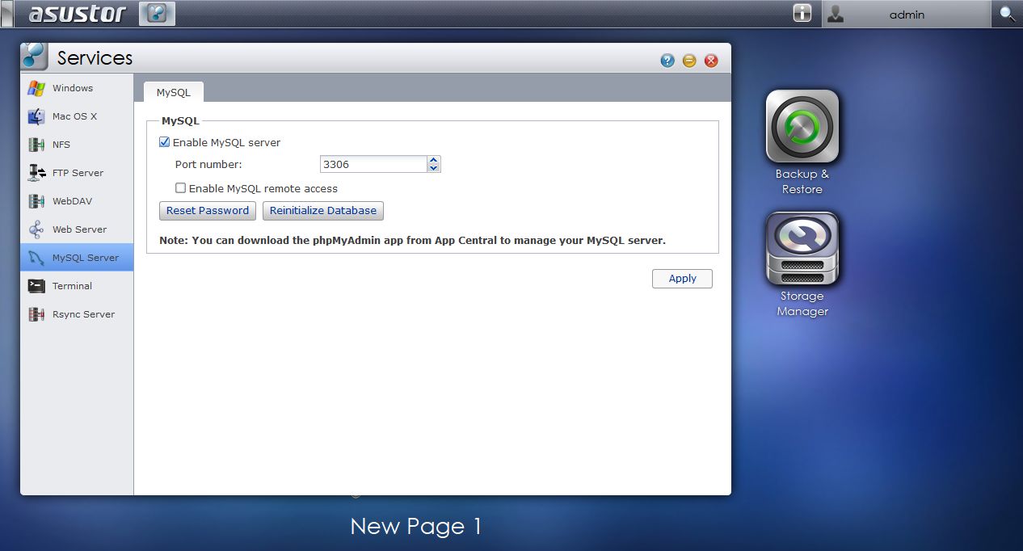
Task: Click the Apply button
Action: click(x=682, y=279)
